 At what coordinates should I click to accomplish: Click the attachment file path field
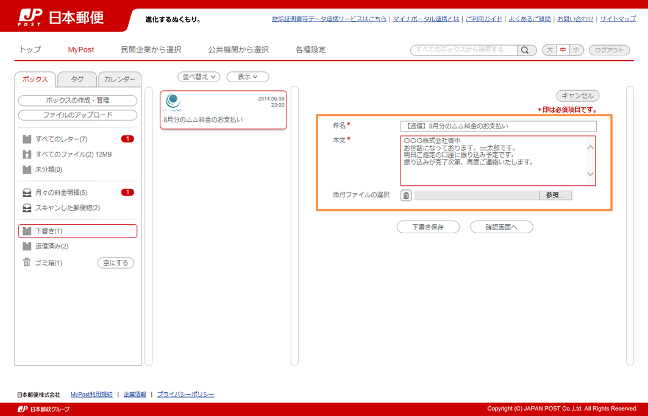[x=477, y=196]
